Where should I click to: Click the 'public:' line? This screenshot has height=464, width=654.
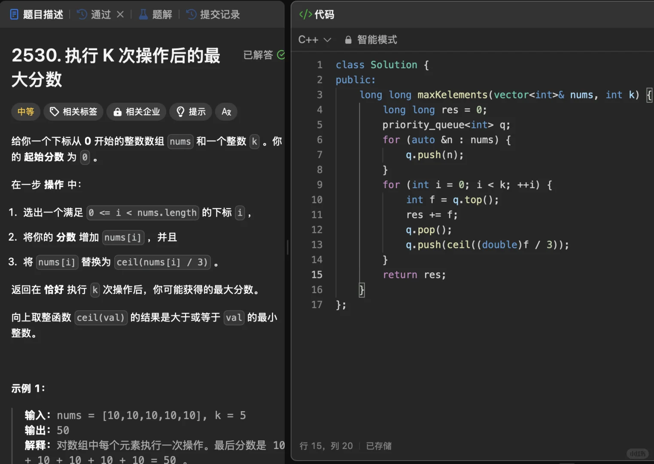pyautogui.click(x=356, y=80)
